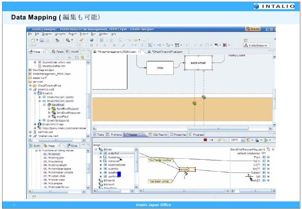Toggle Link with Editor in the explorer toolbar
This screenshot has width=302, height=209.
click(83, 57)
